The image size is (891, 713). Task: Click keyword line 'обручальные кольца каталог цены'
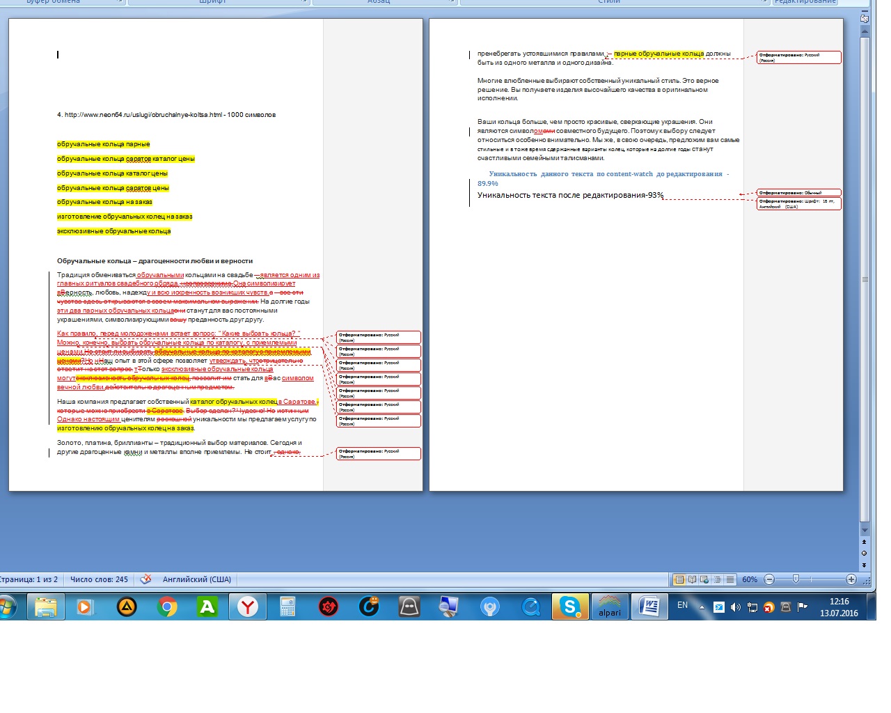click(112, 173)
